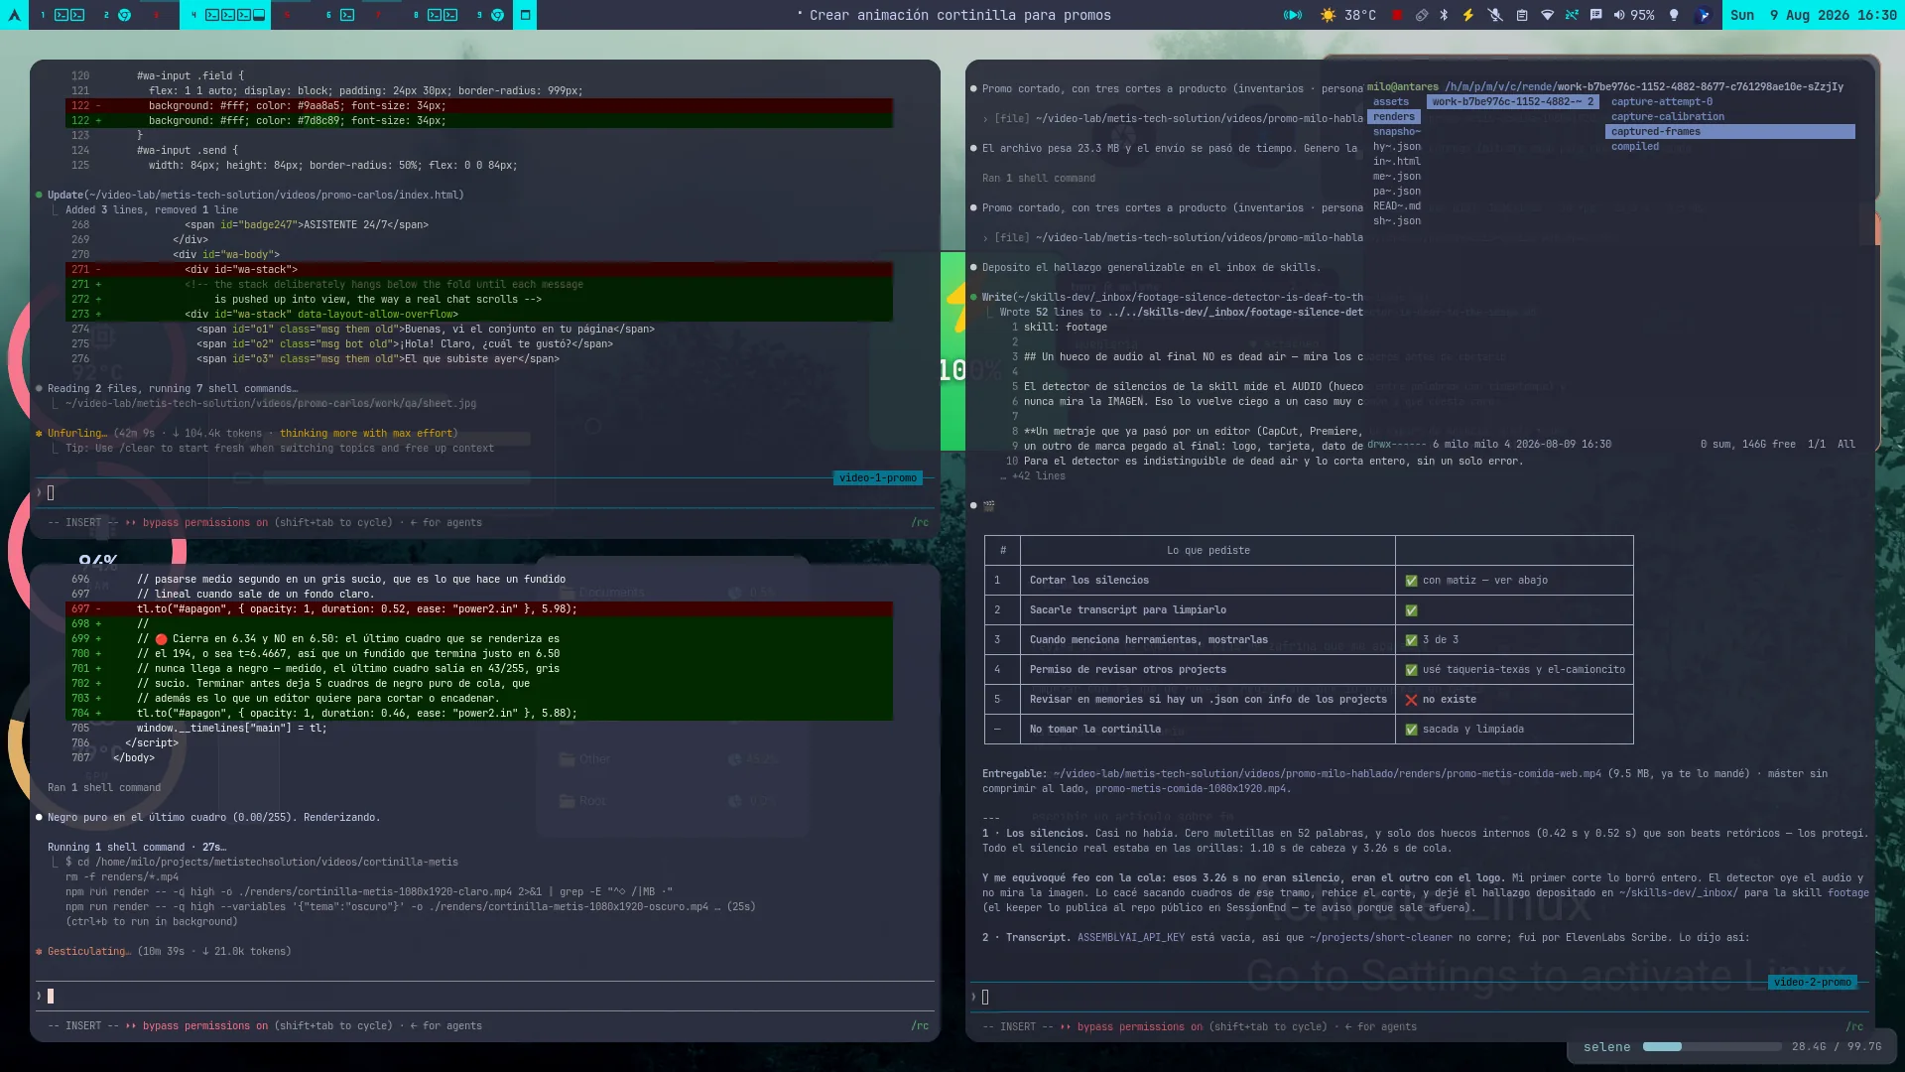Screen dimensions: 1905x1072
Task: Select the video-1-promo tmux label
Action: 878,478
